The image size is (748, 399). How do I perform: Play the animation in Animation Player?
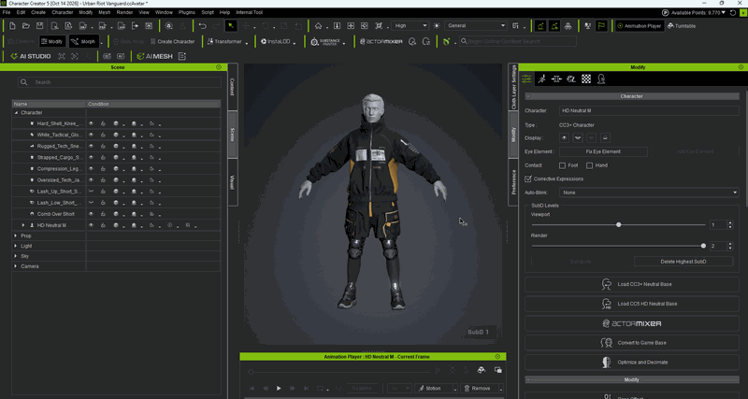tap(279, 388)
